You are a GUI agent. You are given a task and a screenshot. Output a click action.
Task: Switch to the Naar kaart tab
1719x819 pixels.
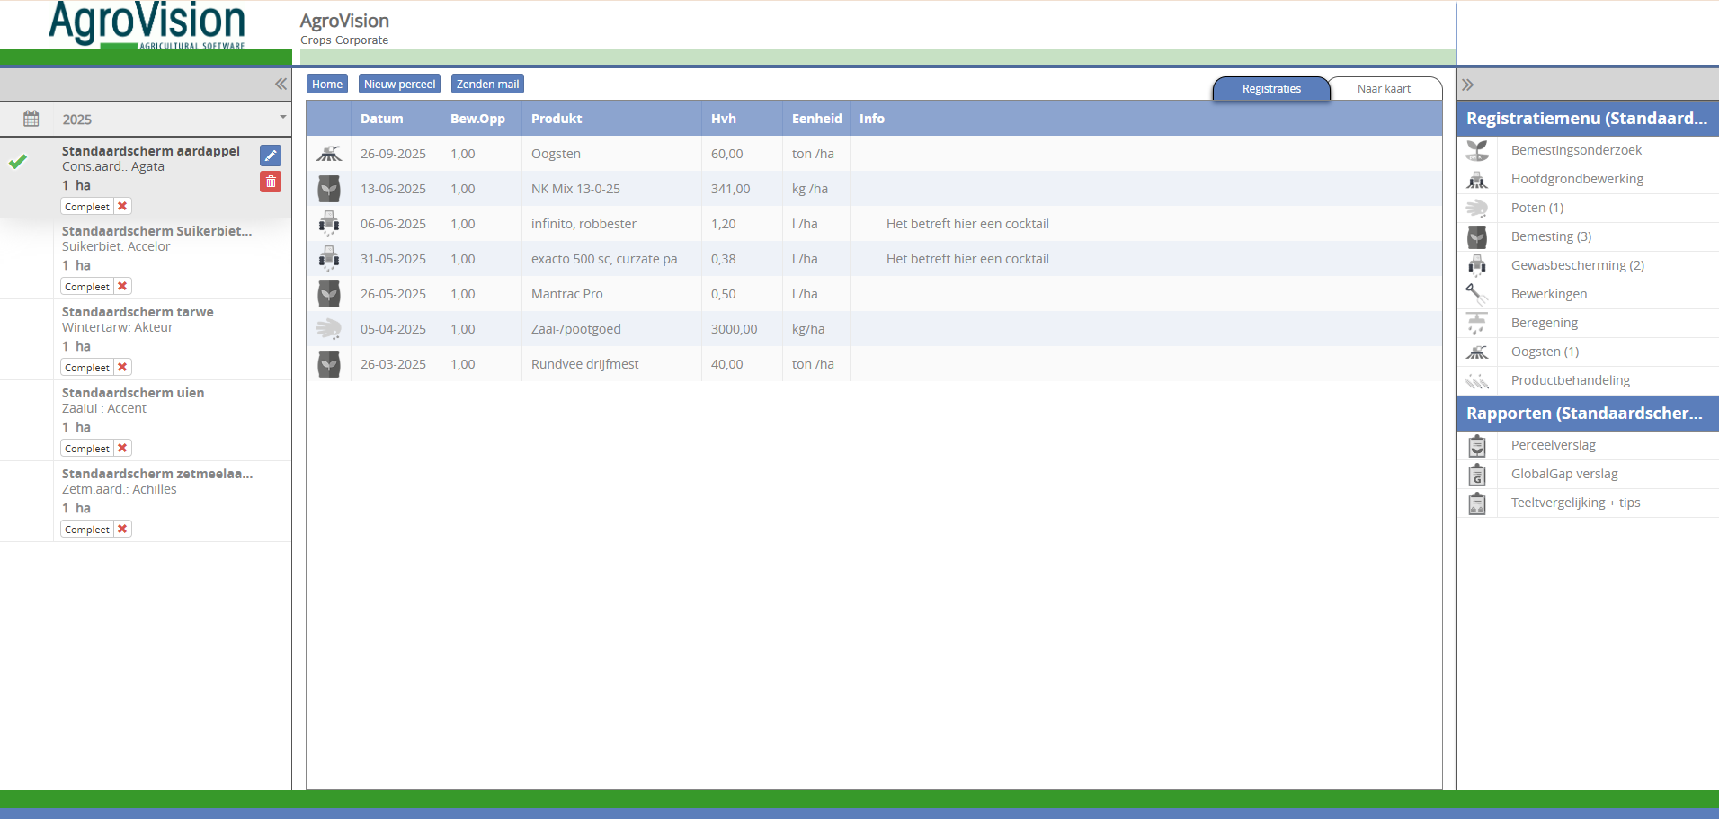coord(1383,88)
